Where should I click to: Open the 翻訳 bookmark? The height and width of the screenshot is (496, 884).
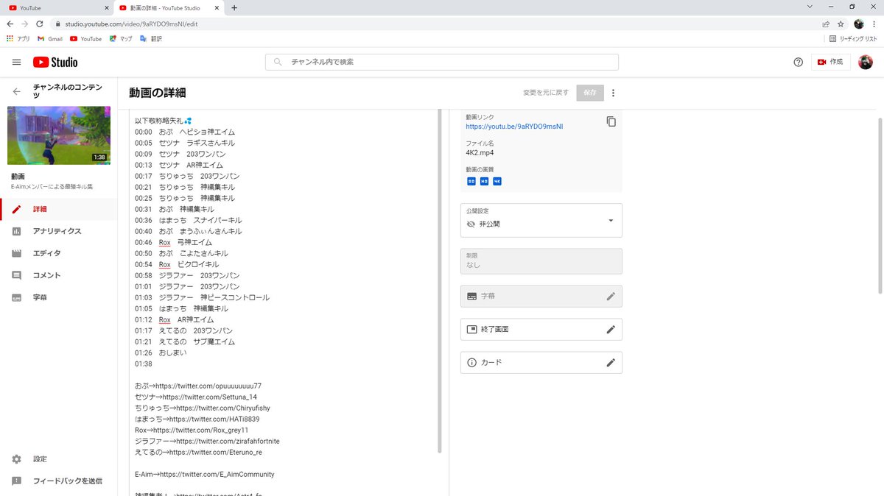pos(151,38)
